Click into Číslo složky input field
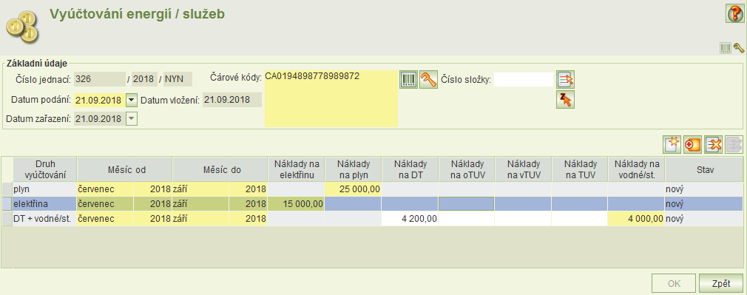Screen dimensions: 747x295 tap(524, 80)
